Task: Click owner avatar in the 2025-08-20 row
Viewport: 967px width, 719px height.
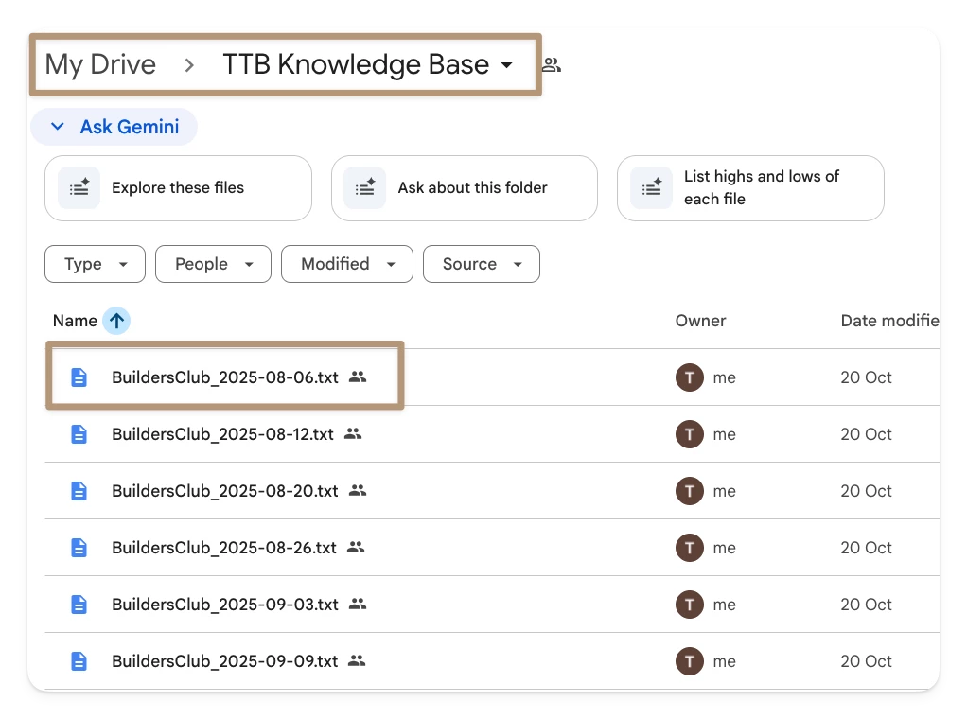Action: 690,491
